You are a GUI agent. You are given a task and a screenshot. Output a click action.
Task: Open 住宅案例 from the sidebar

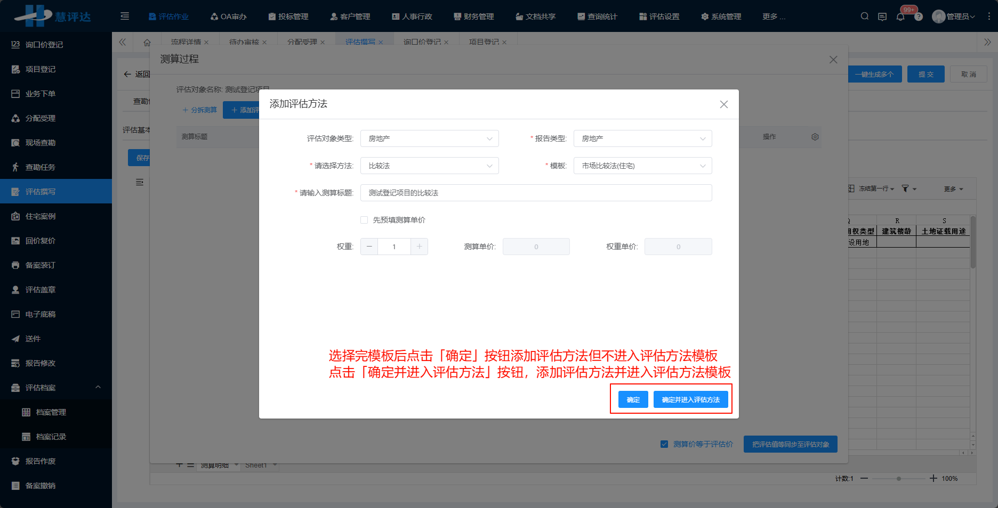point(38,216)
